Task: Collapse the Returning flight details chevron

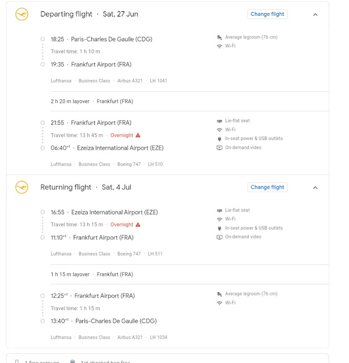Action: (315, 188)
